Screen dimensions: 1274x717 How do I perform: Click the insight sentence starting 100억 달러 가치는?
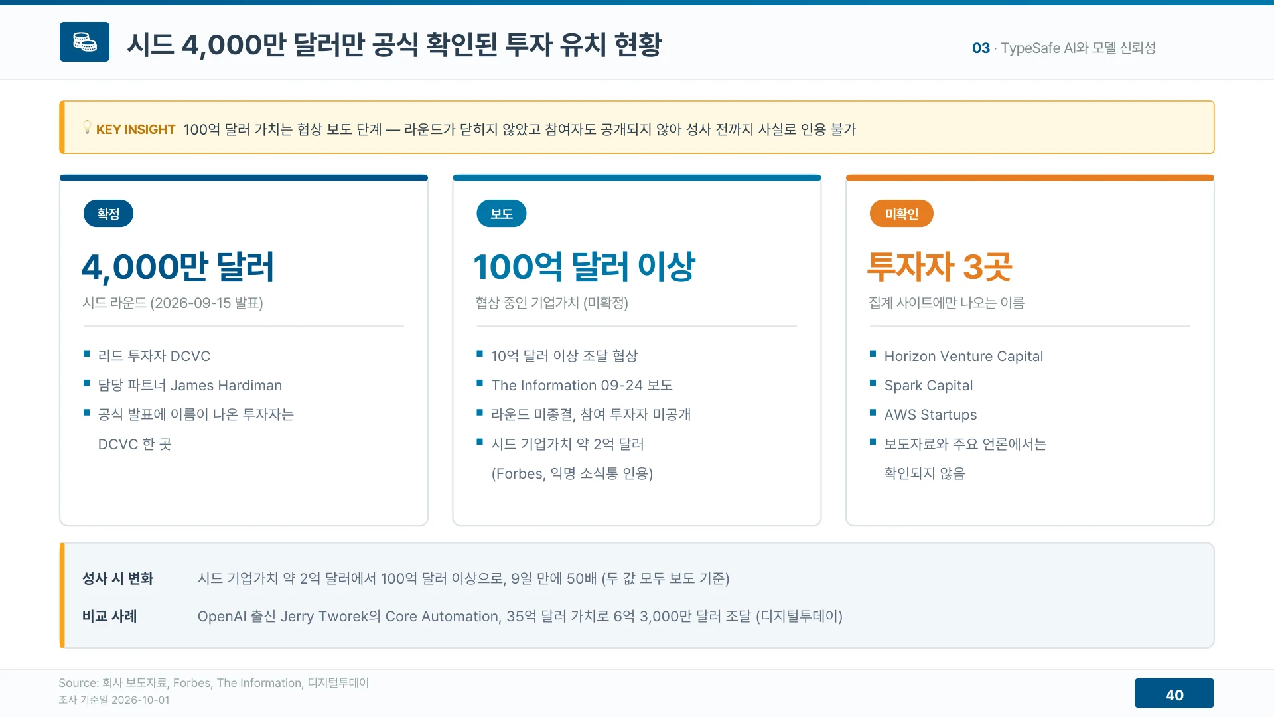pos(520,129)
